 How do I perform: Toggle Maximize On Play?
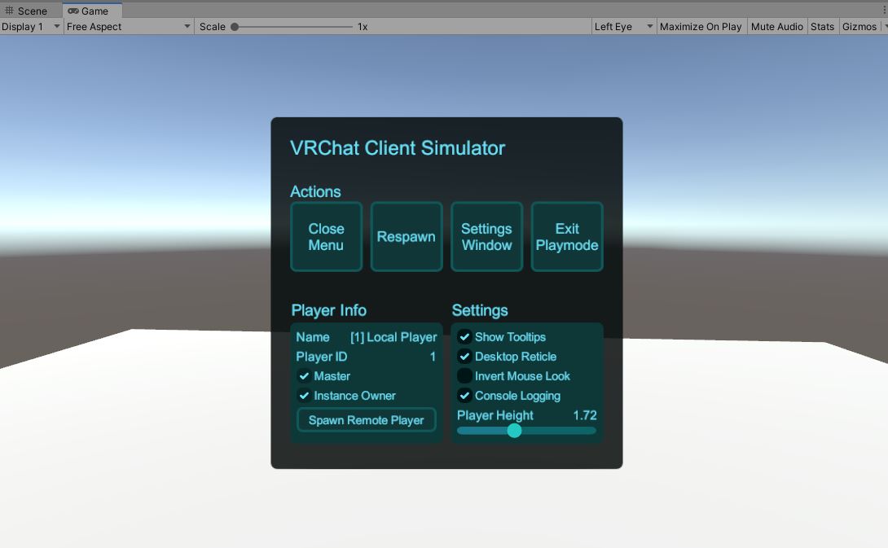click(701, 27)
